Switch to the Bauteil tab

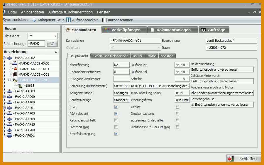138,56
